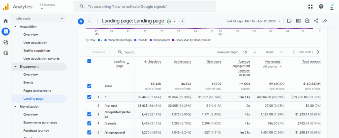This screenshot has height=138, width=339.
Task: Click the Edit comparisons column icon
Action: (298, 21)
